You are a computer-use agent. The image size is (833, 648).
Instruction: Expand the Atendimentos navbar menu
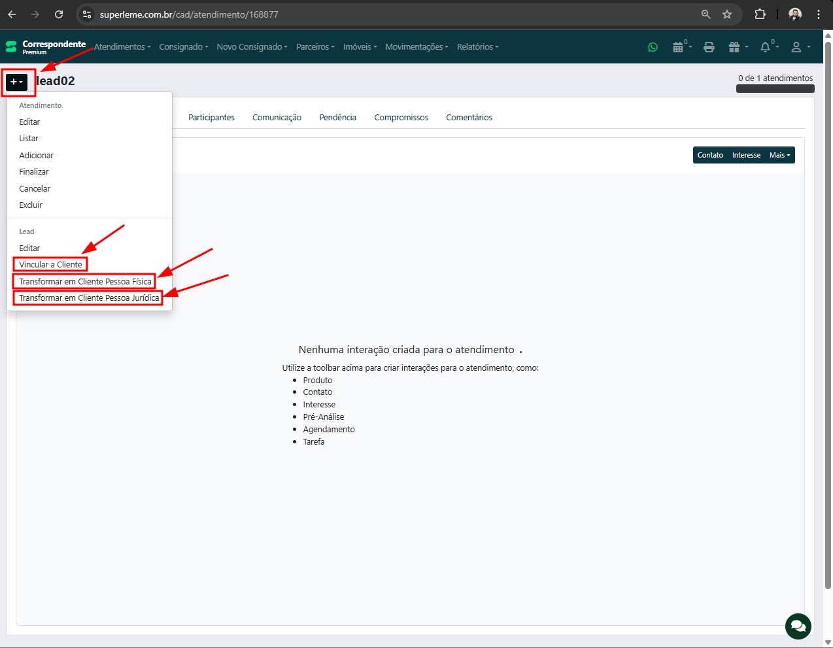122,47
